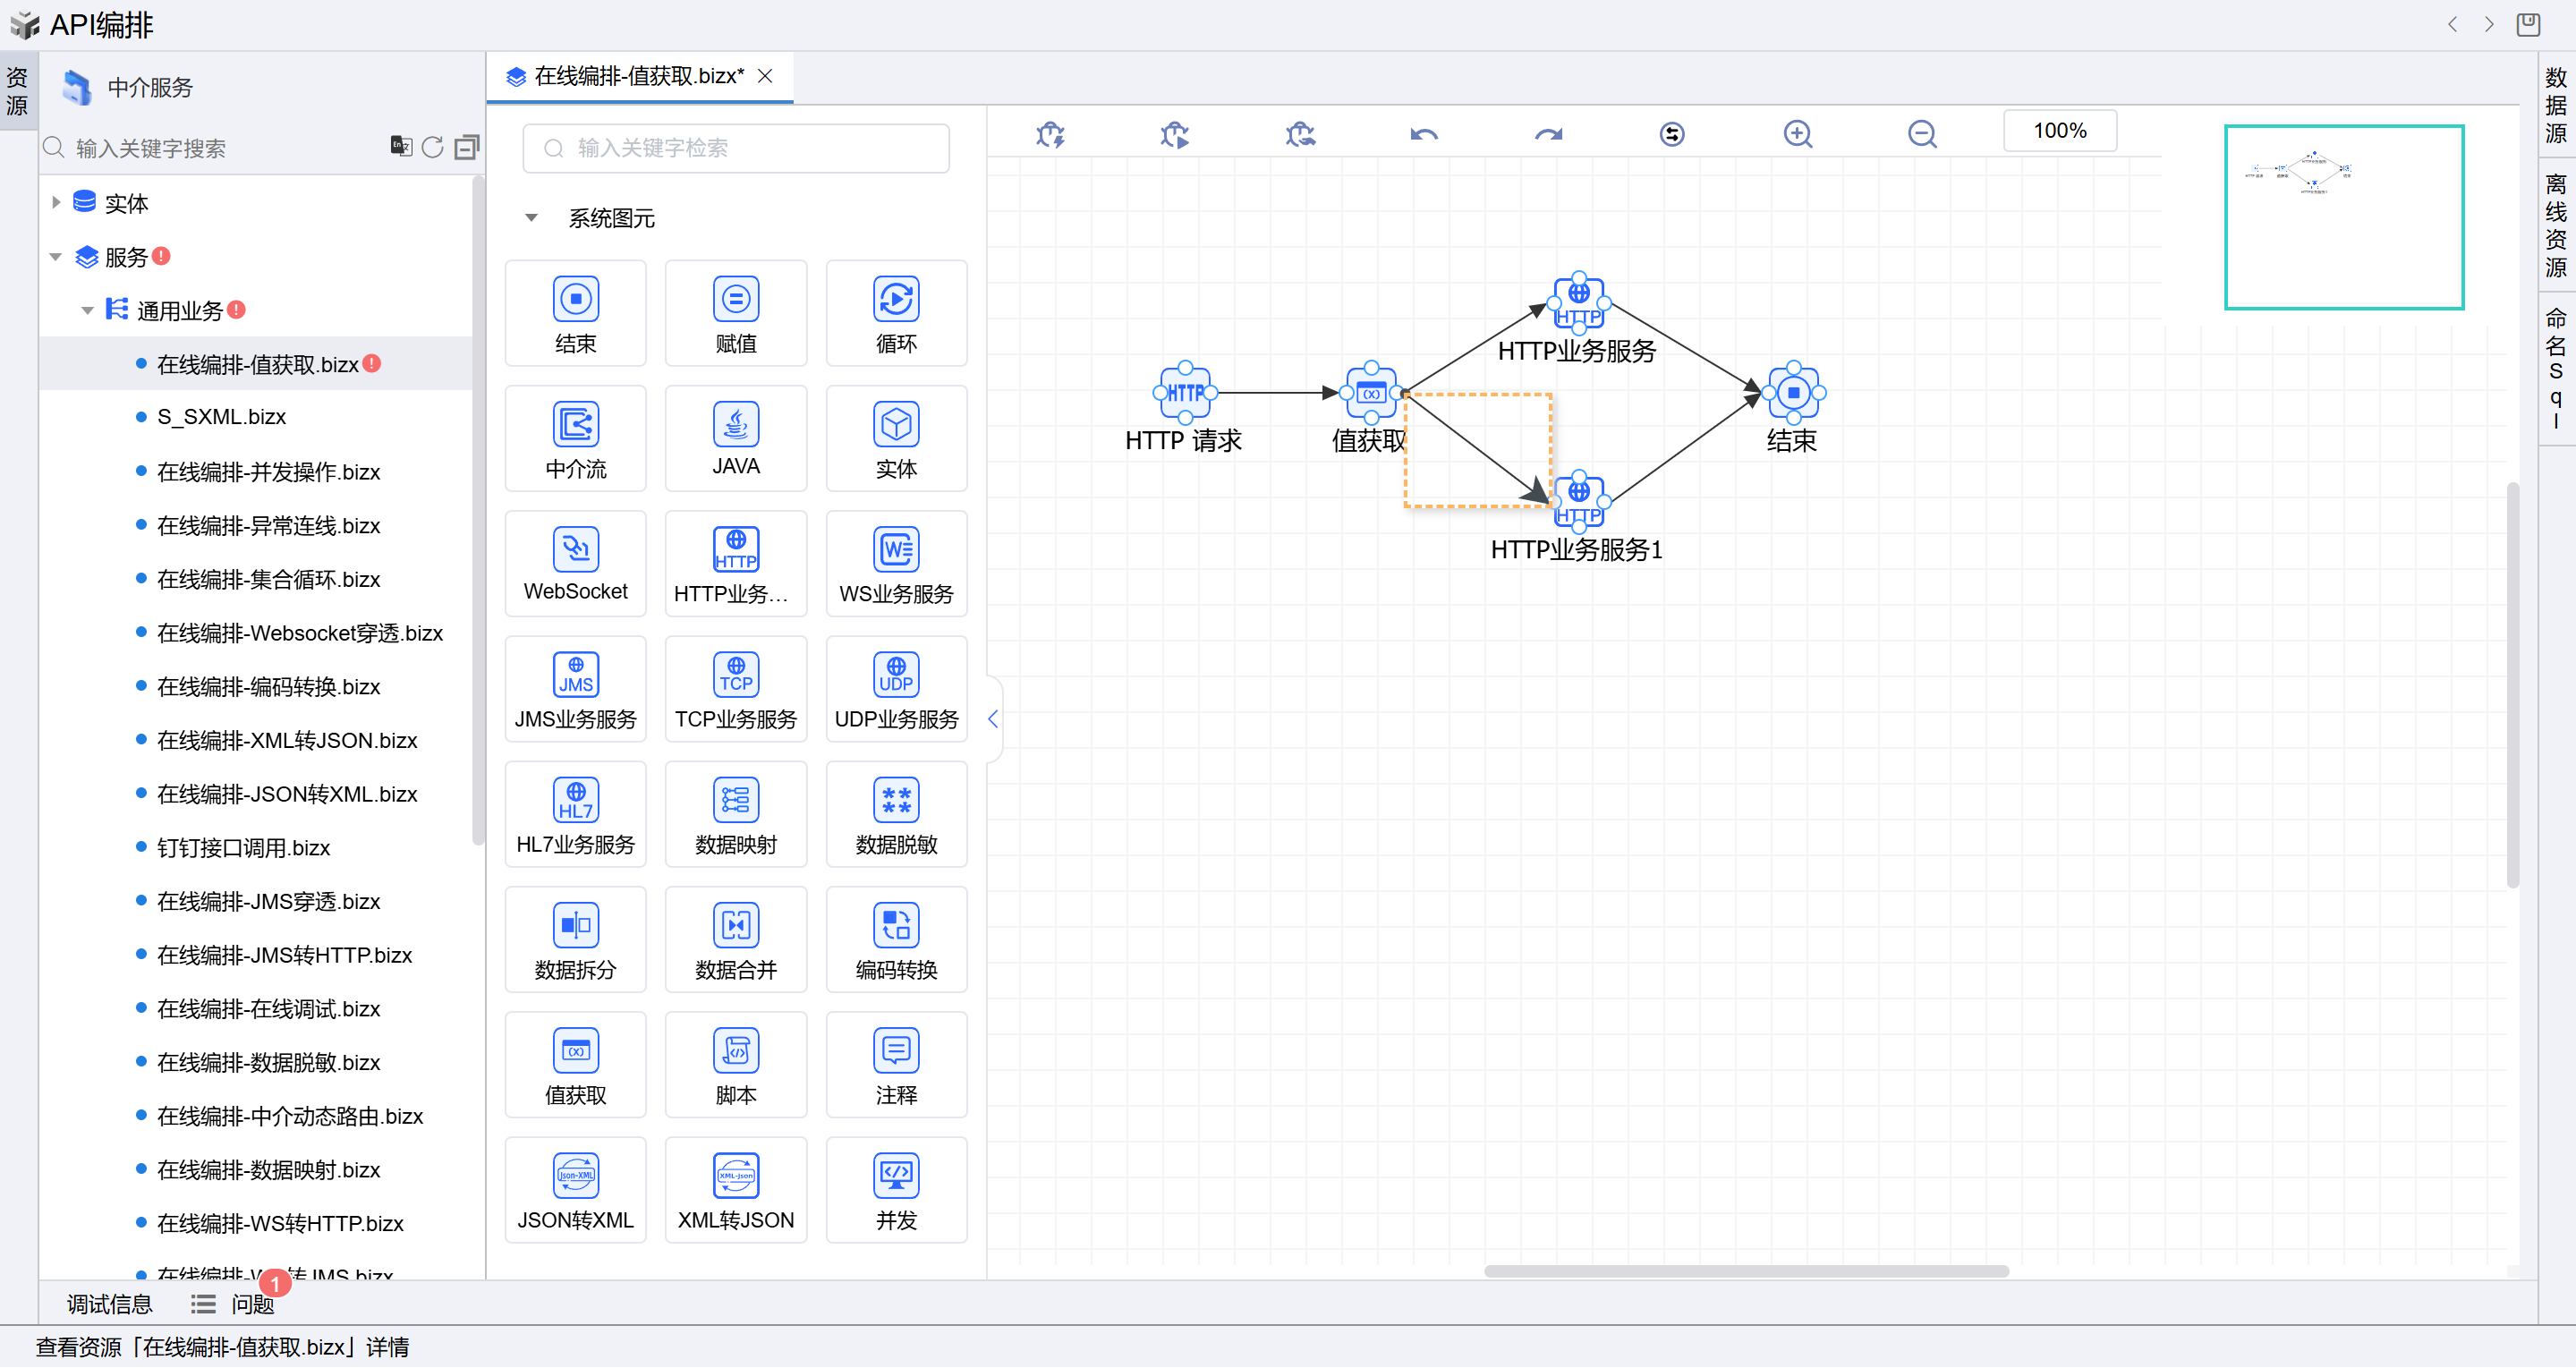Collapse the 系统图元 section
Screen dimensions: 2576x1368
click(x=531, y=218)
